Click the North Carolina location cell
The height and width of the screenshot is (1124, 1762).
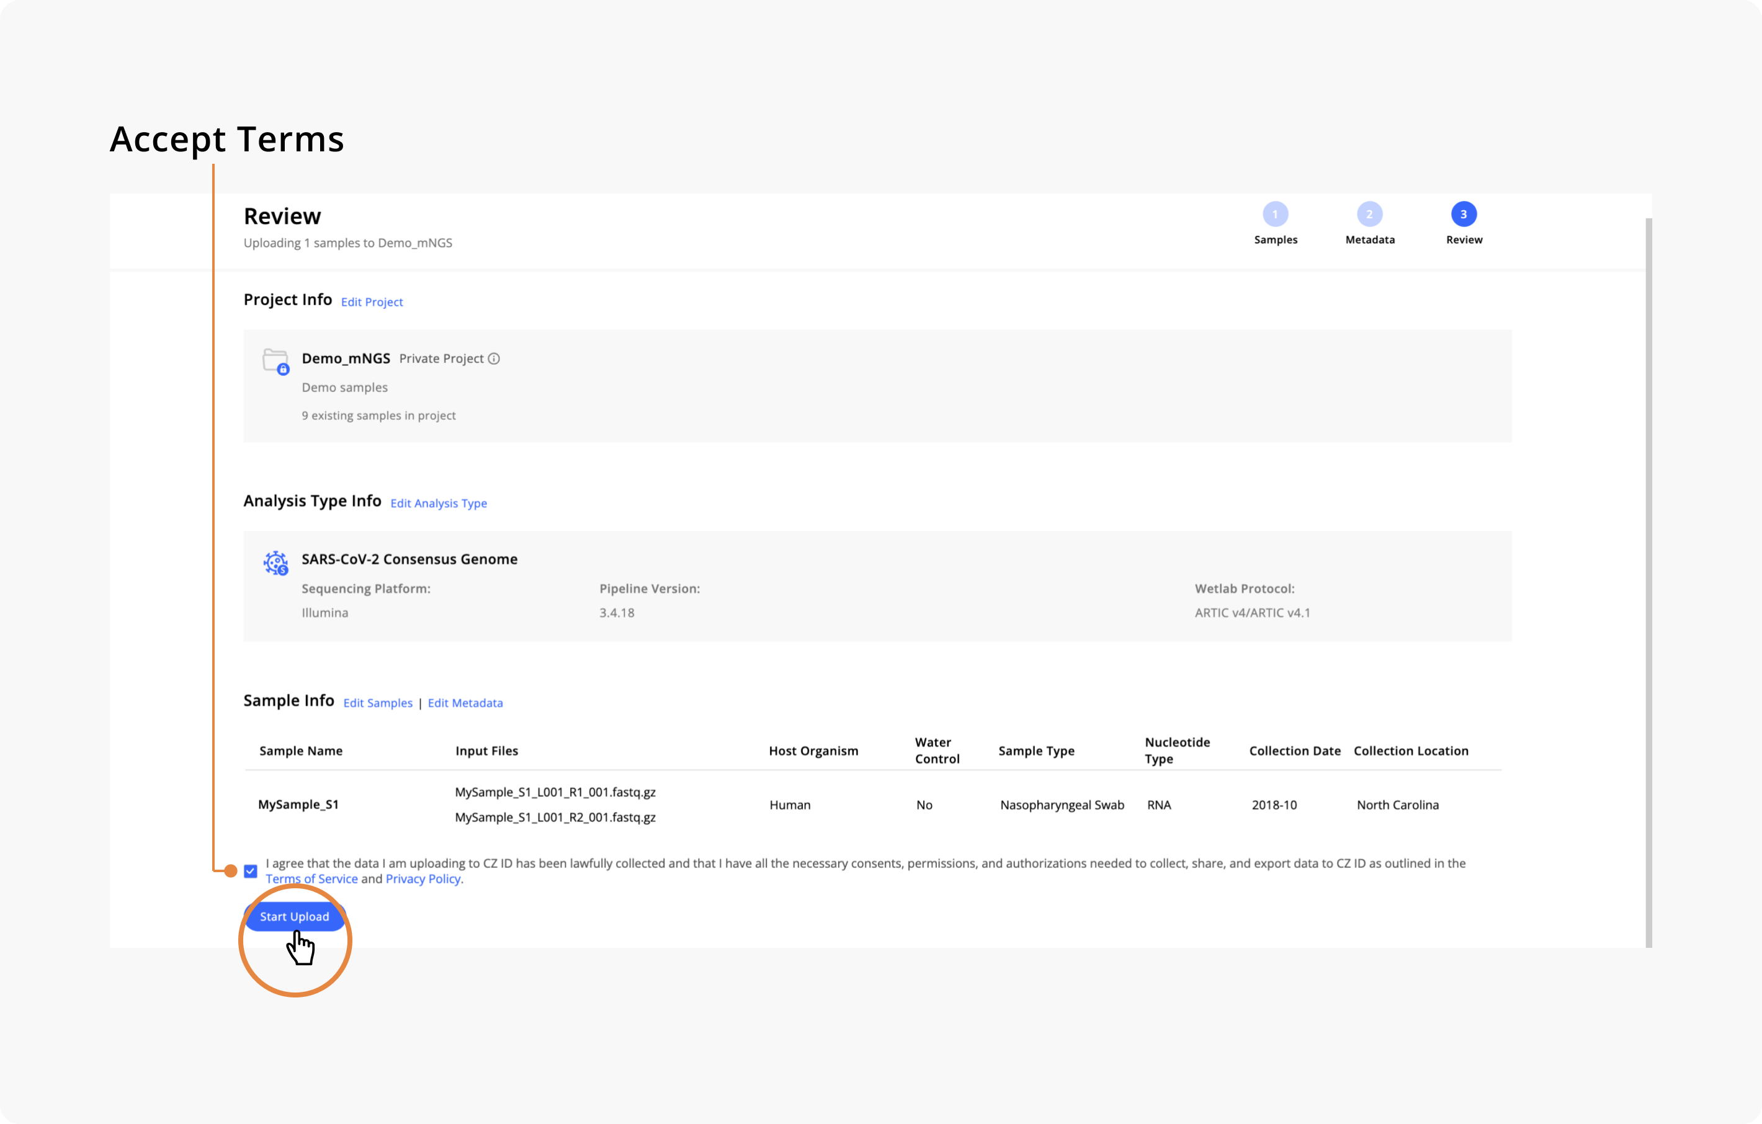coord(1398,805)
